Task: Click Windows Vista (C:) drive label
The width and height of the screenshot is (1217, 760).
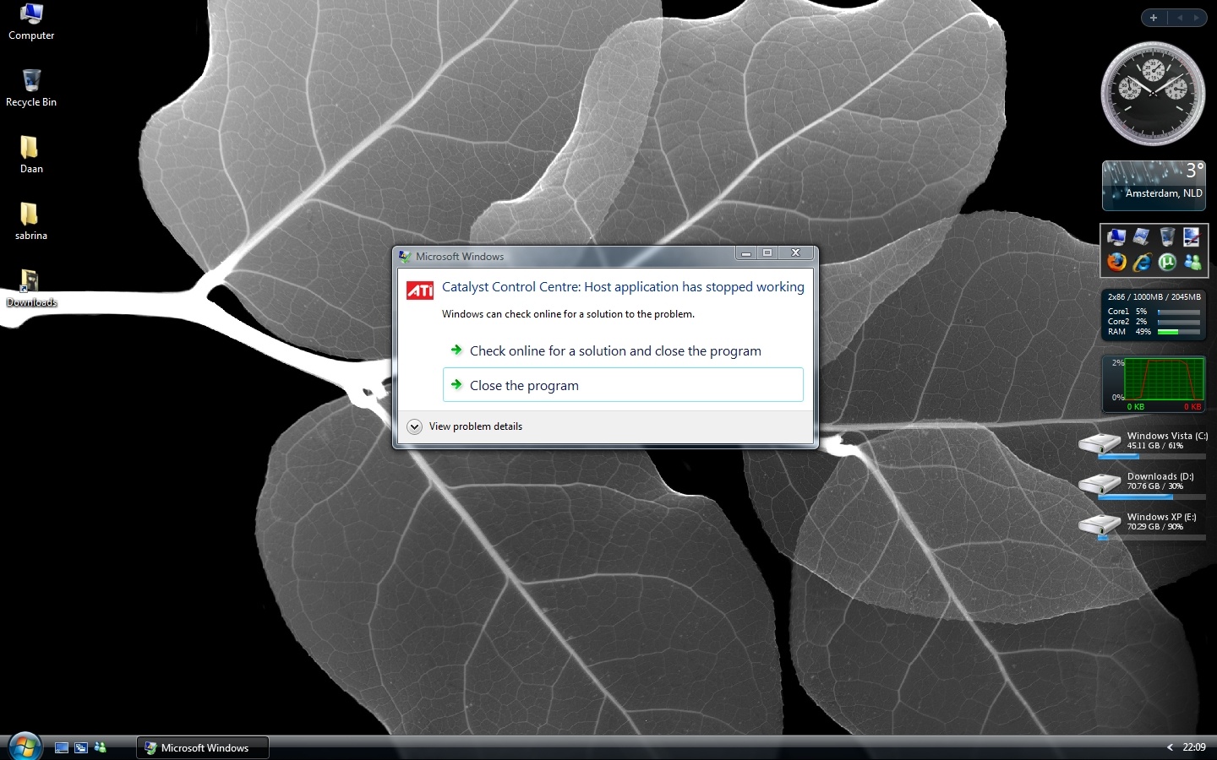Action: [x=1167, y=436]
